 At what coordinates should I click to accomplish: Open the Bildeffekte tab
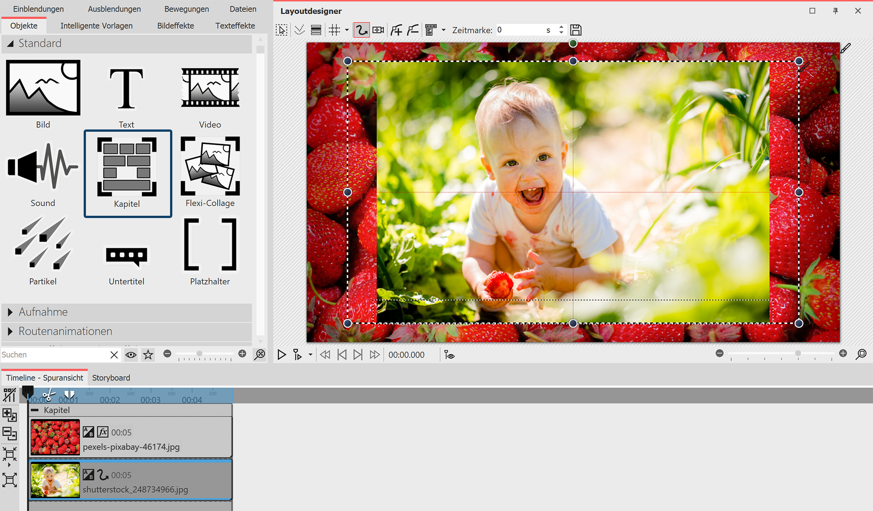pyautogui.click(x=175, y=25)
